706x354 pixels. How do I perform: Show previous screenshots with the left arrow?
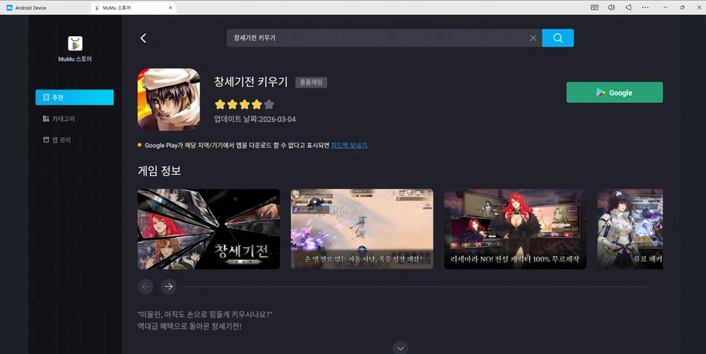[146, 286]
